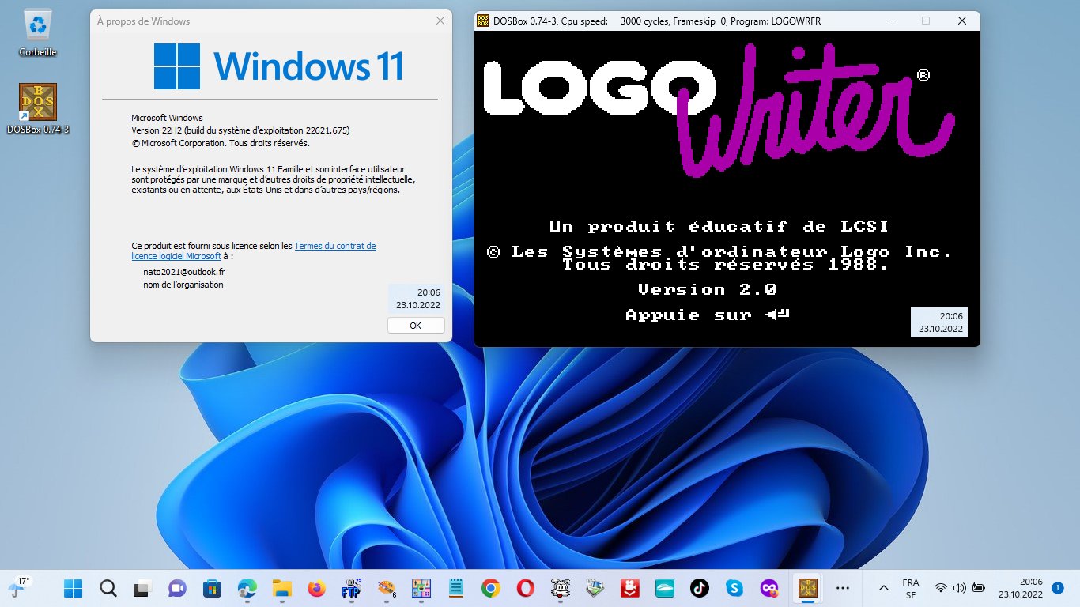Open the colorful grid game icon on taskbar

(x=421, y=588)
